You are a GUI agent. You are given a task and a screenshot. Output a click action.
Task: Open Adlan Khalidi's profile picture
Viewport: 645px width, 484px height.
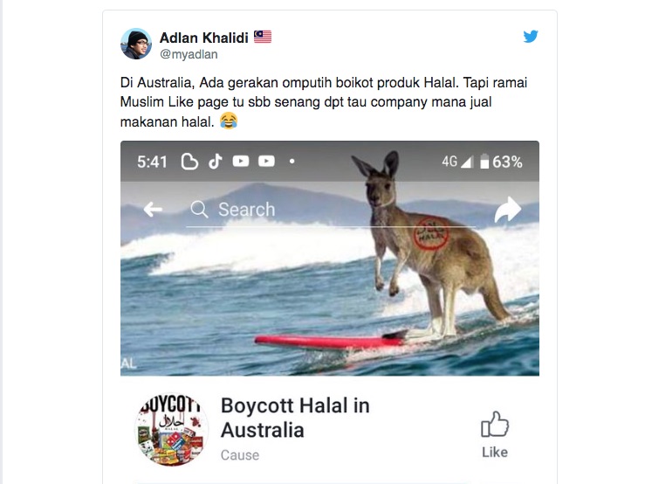(x=136, y=44)
